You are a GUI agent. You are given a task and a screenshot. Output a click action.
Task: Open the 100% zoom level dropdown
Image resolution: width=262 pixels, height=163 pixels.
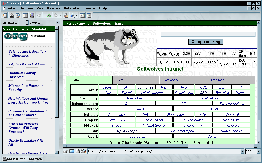point(258,151)
